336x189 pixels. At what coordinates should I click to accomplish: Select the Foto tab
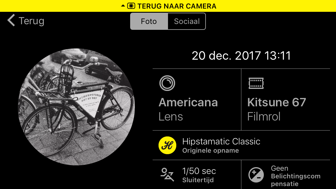(149, 21)
